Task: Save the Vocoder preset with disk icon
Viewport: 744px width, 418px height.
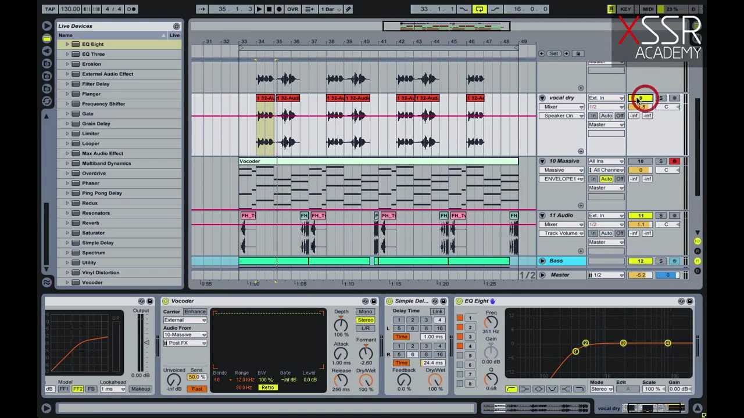Action: pos(373,301)
